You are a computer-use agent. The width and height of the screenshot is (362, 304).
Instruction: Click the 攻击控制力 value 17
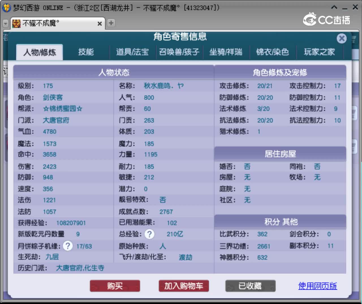pos(337,86)
